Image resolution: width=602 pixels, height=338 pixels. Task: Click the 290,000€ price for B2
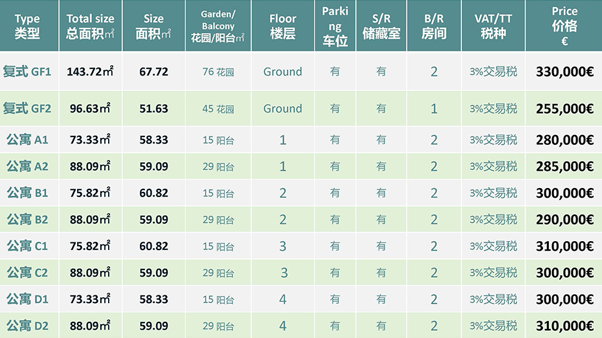pyautogui.click(x=564, y=219)
